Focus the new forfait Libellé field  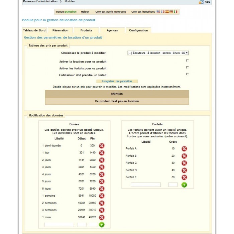(146, 185)
